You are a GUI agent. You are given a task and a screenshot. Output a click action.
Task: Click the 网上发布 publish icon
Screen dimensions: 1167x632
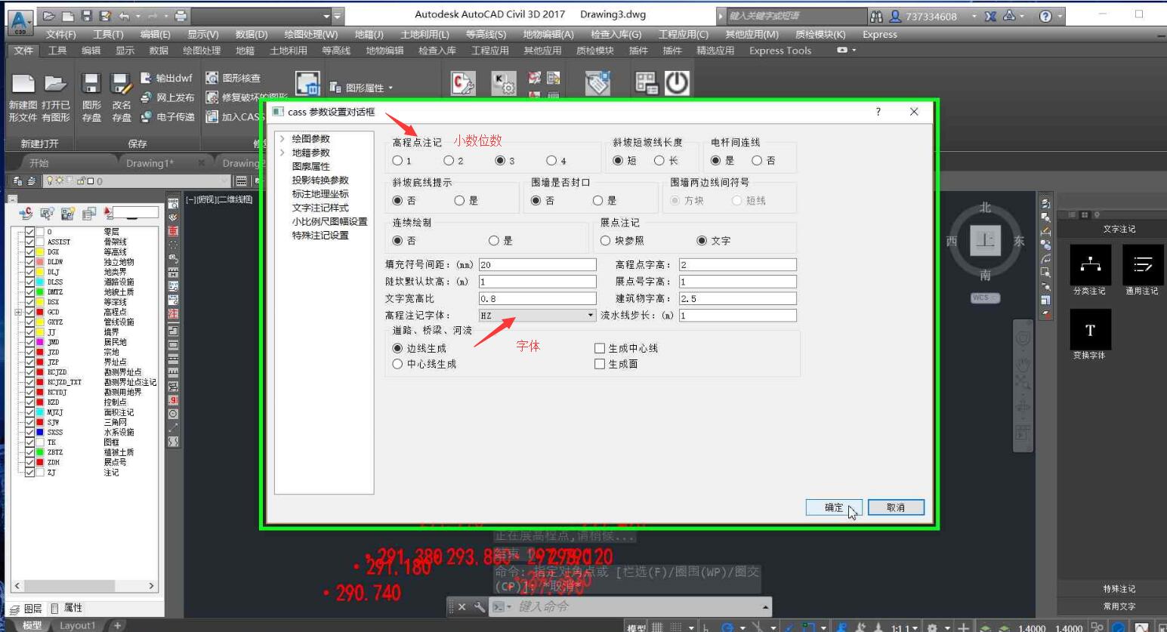pos(147,97)
